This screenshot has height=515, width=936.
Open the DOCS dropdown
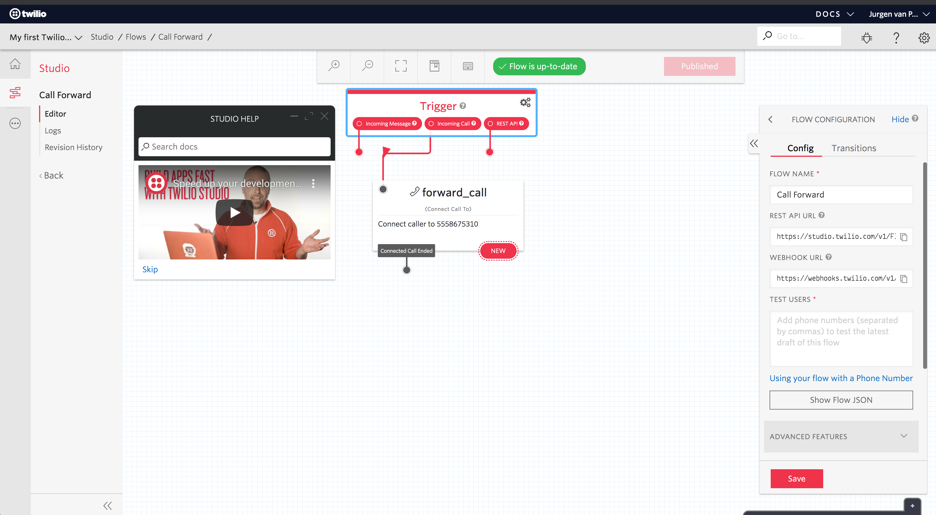coord(835,14)
